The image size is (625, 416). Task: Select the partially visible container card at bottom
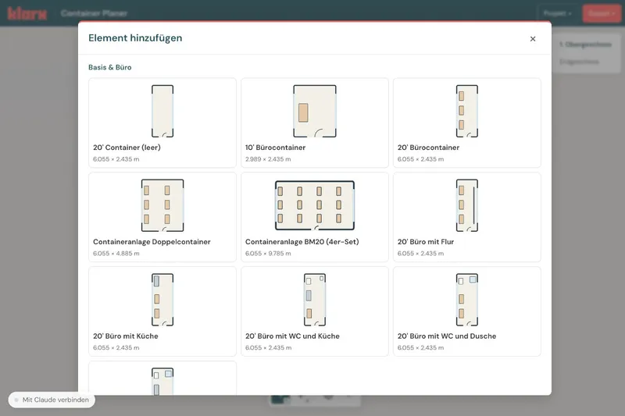click(x=162, y=379)
